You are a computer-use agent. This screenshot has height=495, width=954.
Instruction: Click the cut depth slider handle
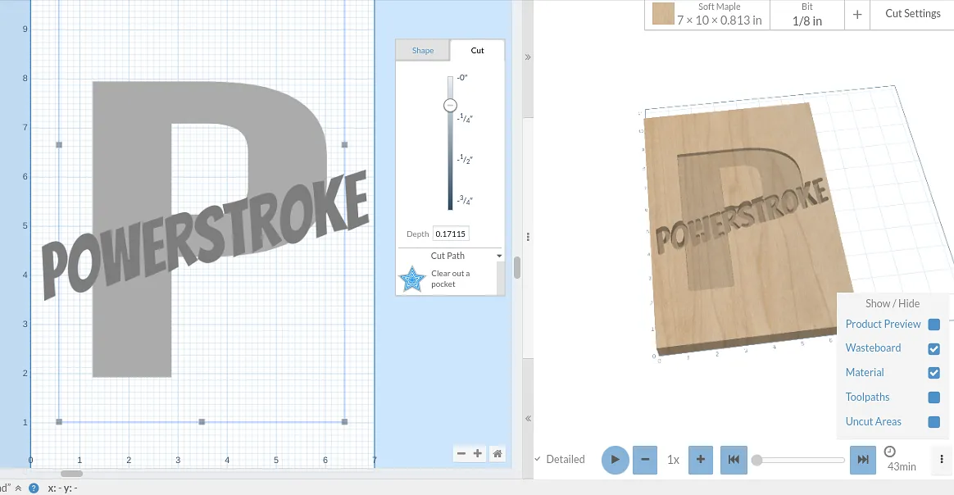tap(450, 105)
